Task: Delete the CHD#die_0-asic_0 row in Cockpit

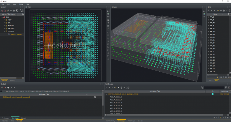Action: [x=95, y=97]
